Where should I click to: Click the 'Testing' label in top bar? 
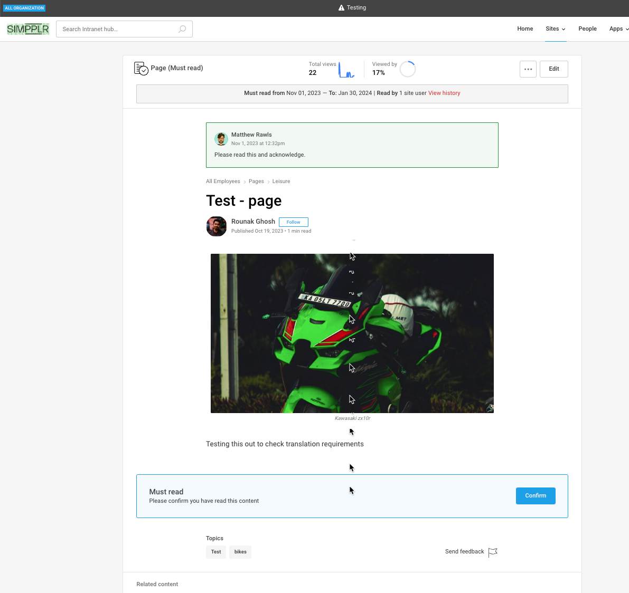click(356, 7)
